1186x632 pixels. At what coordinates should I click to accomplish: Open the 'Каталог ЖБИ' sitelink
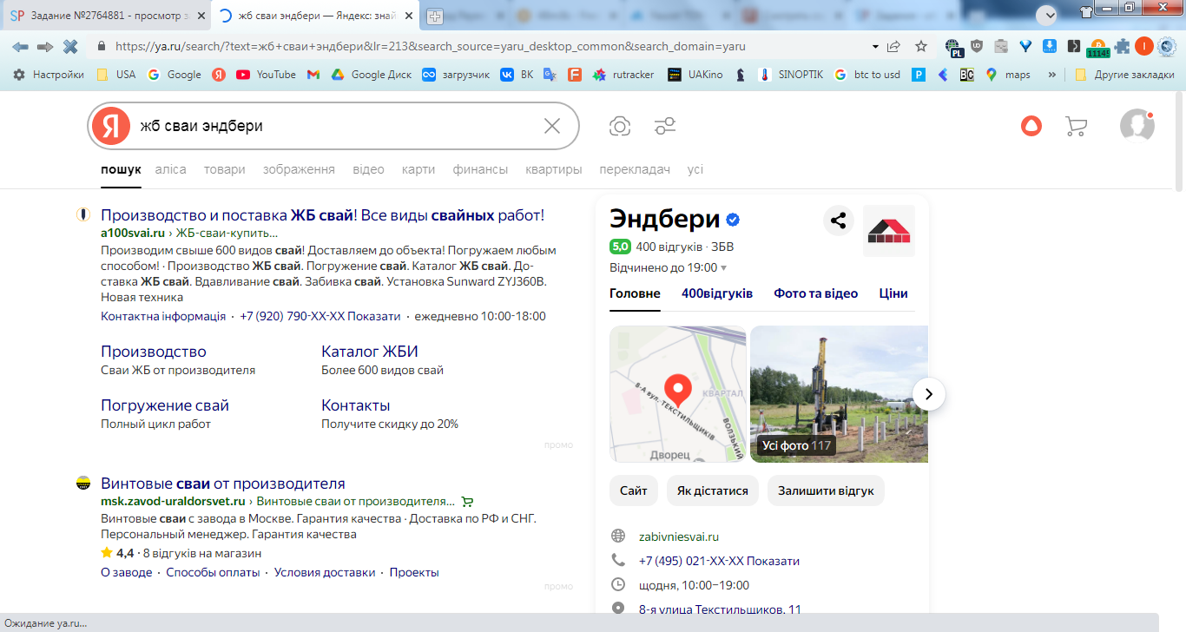(x=370, y=352)
